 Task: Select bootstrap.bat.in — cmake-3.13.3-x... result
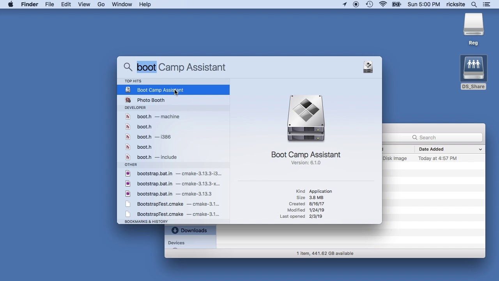point(173,183)
